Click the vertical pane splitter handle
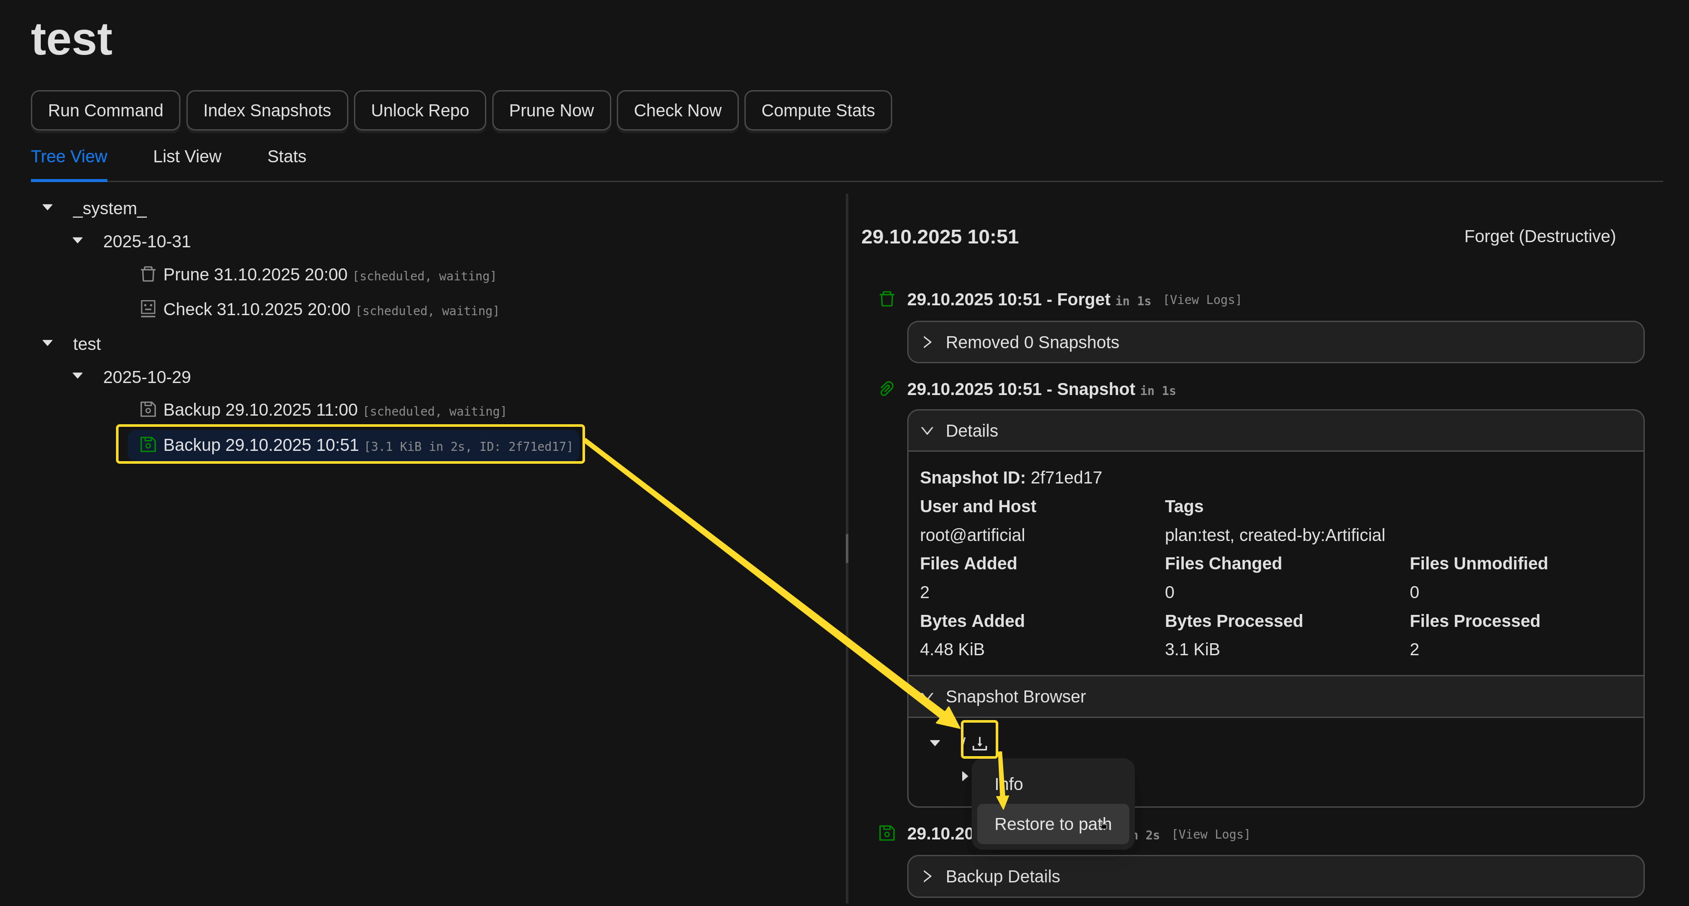Viewport: 1689px width, 906px height. [x=847, y=548]
